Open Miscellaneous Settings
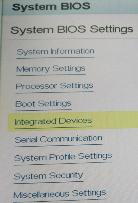Viewport: 138px width, 203px height. point(60,194)
